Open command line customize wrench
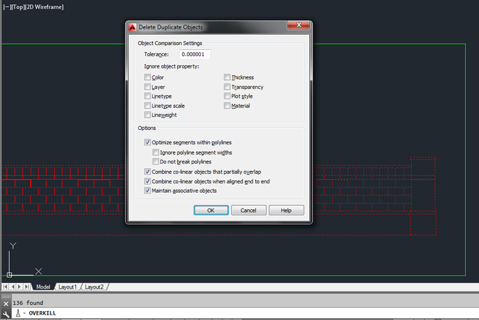Screen dimensions: 479x320 point(5,314)
